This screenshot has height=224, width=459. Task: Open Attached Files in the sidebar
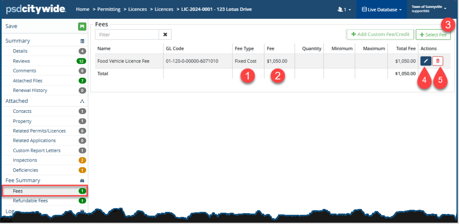coord(27,81)
